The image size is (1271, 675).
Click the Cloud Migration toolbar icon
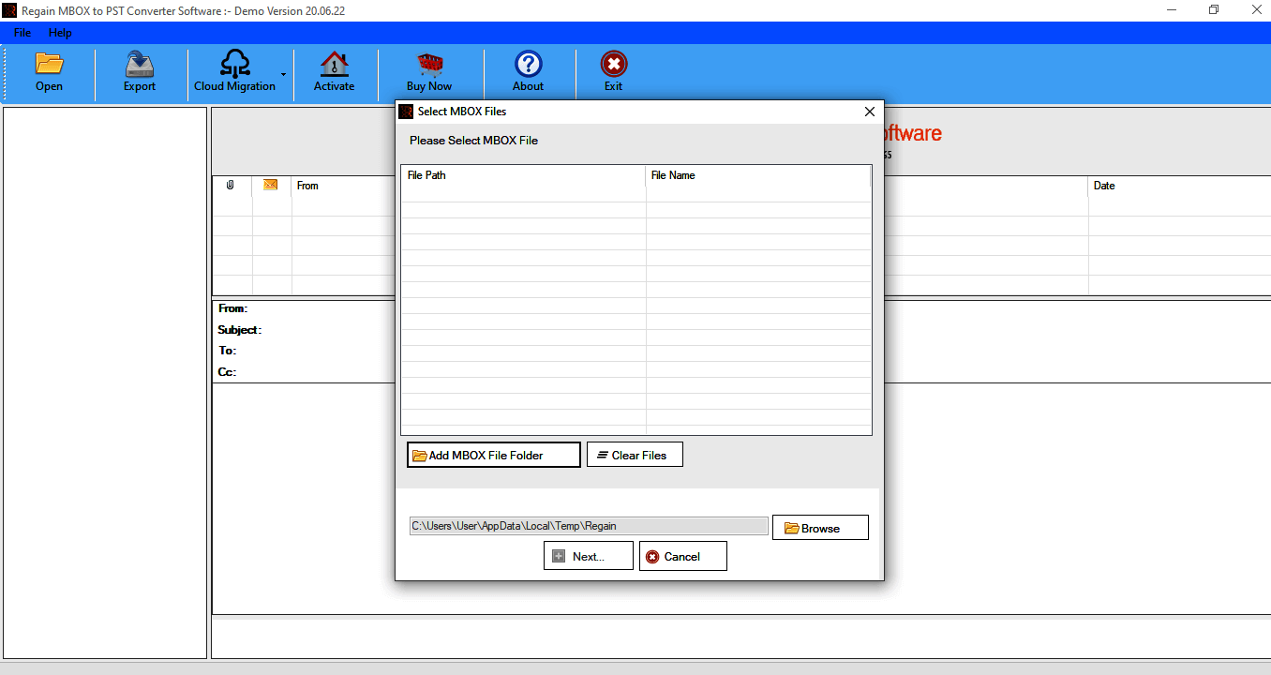pyautogui.click(x=234, y=64)
